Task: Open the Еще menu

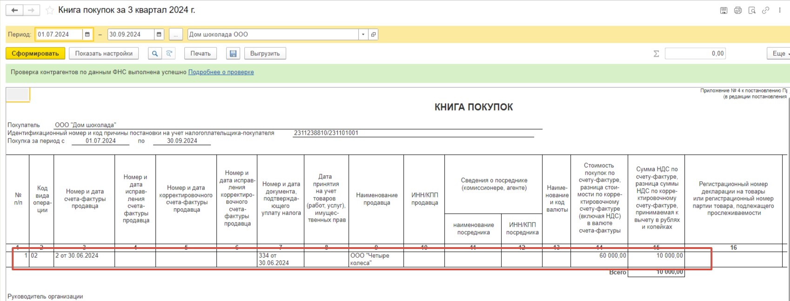Action: click(778, 53)
